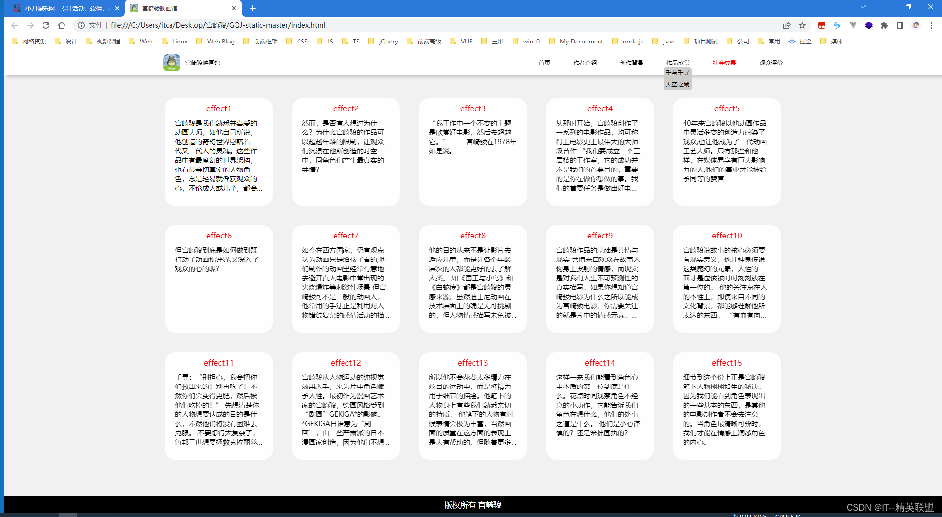Toggle the browser side panel icon
This screenshot has height=517, width=942.
coord(900,25)
